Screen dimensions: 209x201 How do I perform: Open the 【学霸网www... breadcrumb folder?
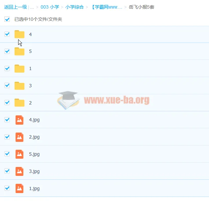(x=106, y=7)
